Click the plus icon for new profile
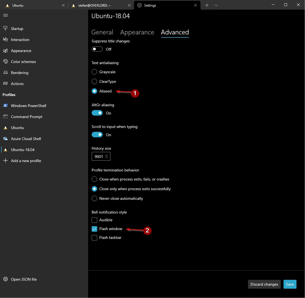305x298 pixels. coord(6,161)
